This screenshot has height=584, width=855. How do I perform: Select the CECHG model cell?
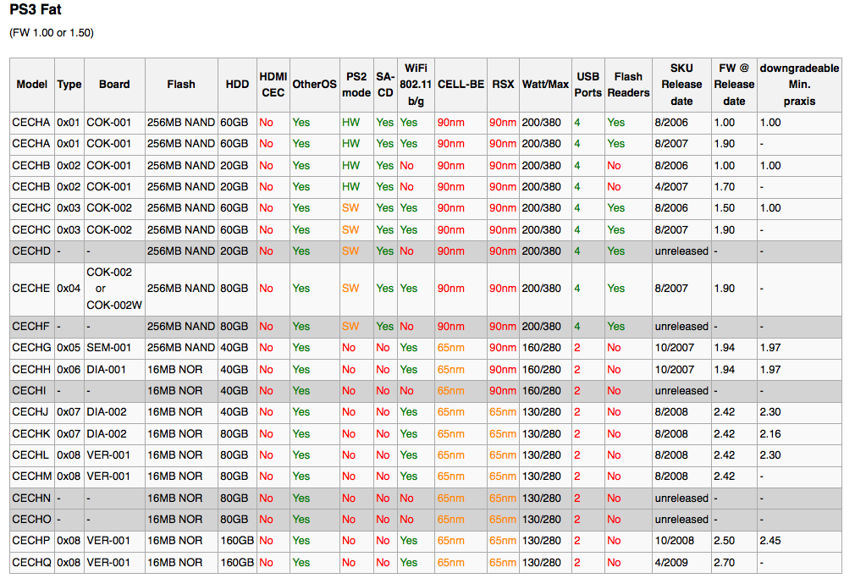click(x=31, y=348)
